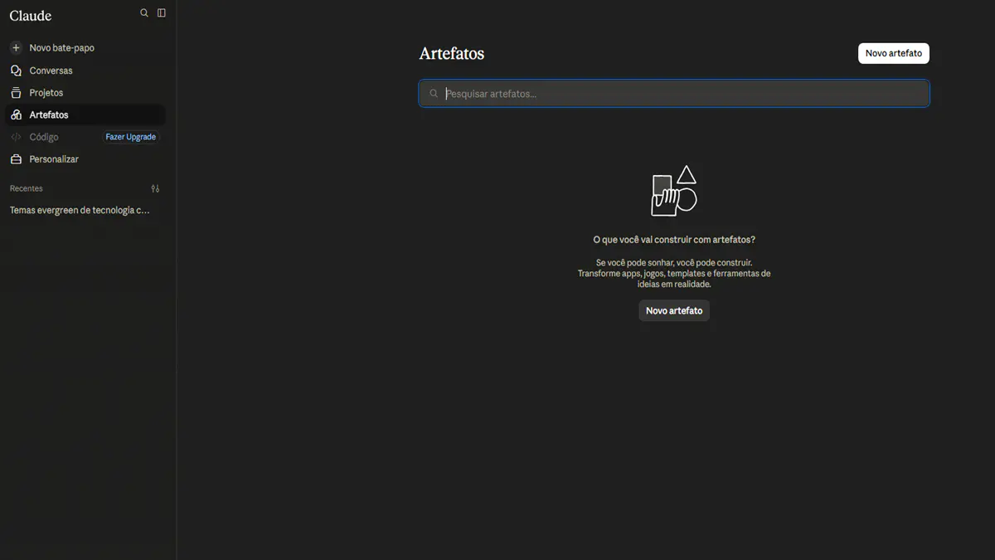Click the stacked icon beside Projetos
The image size is (995, 560).
pyautogui.click(x=16, y=93)
